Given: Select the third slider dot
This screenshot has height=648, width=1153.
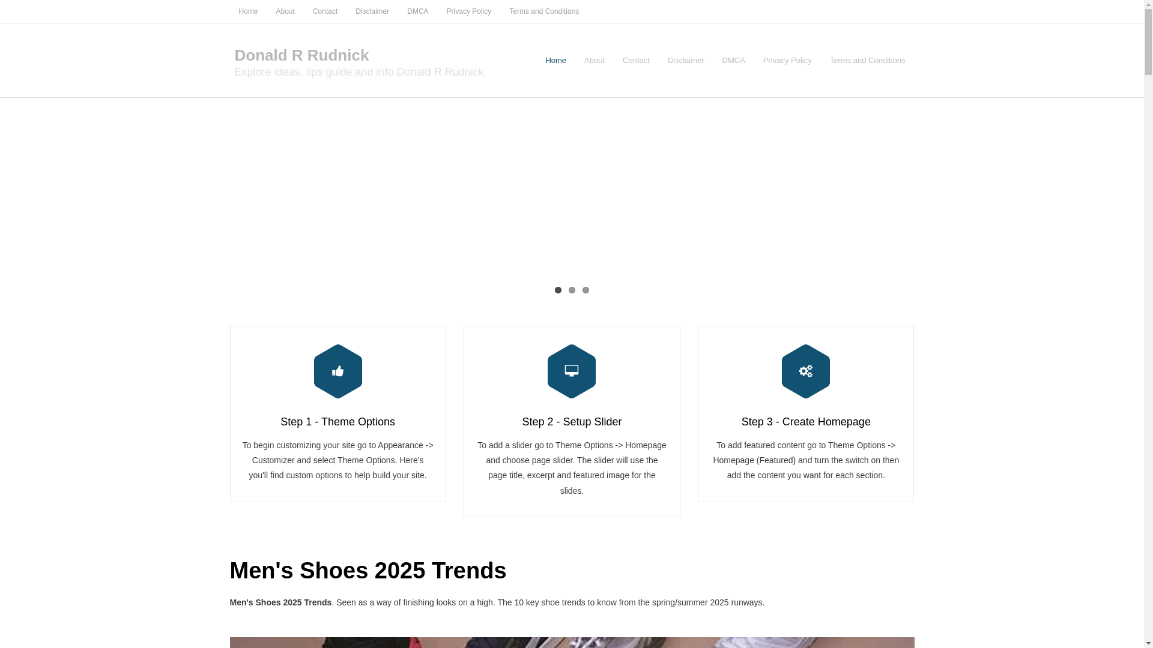Looking at the screenshot, I should [x=586, y=290].
